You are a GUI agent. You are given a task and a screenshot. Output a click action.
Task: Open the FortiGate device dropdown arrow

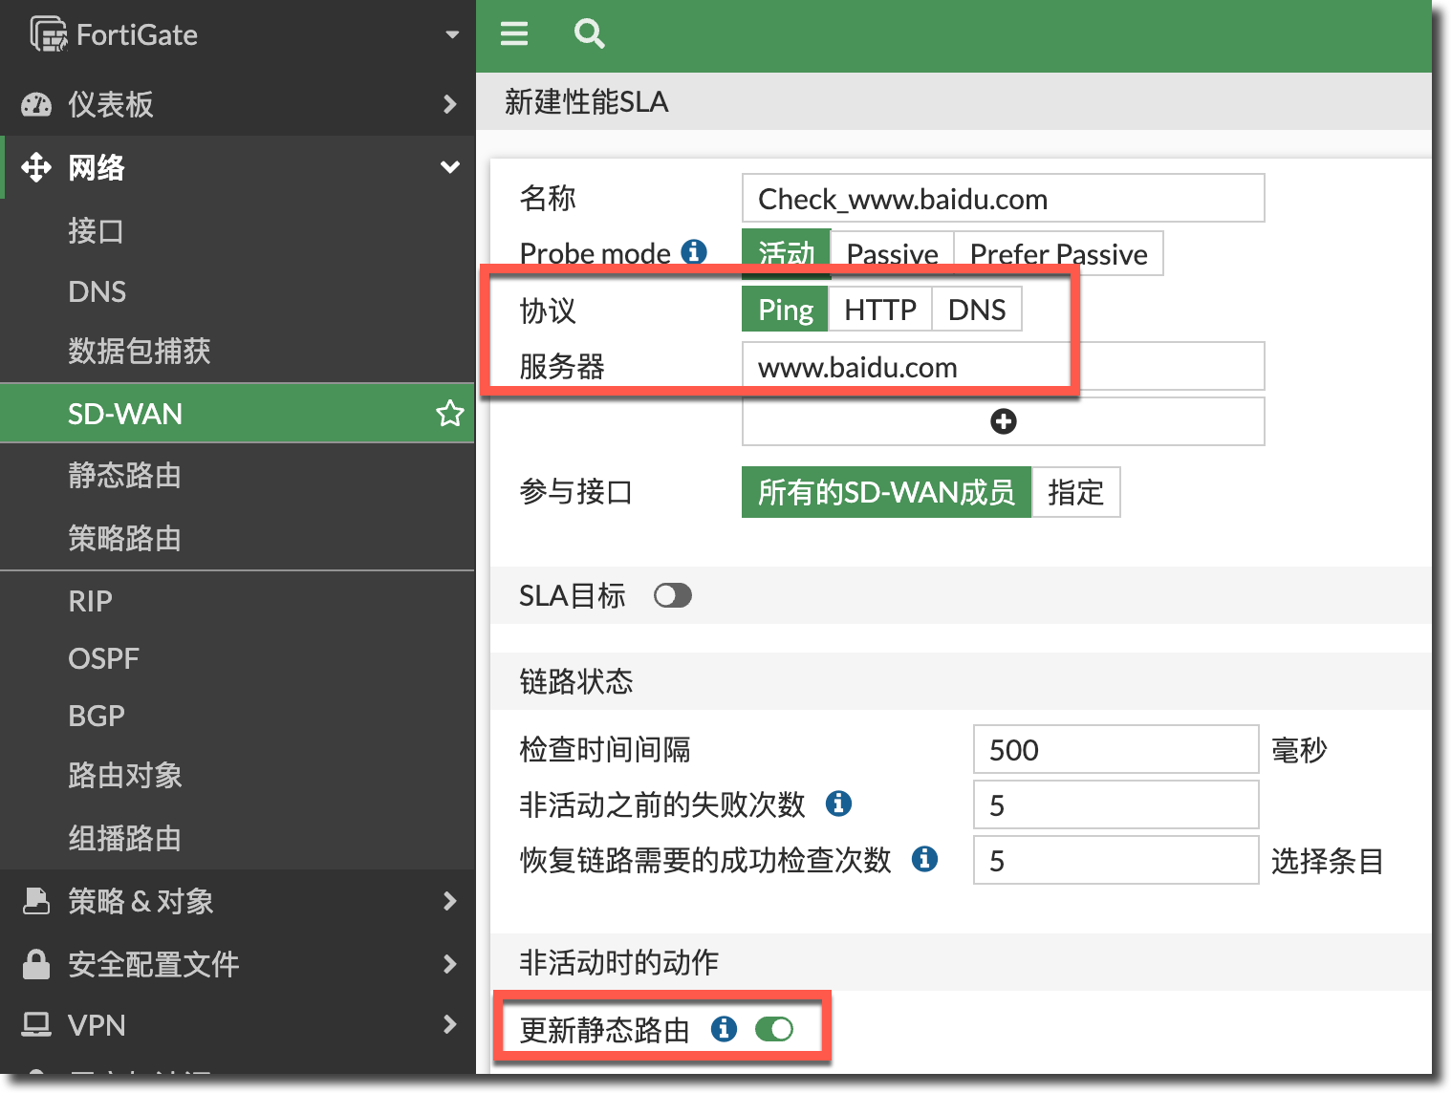[x=452, y=35]
